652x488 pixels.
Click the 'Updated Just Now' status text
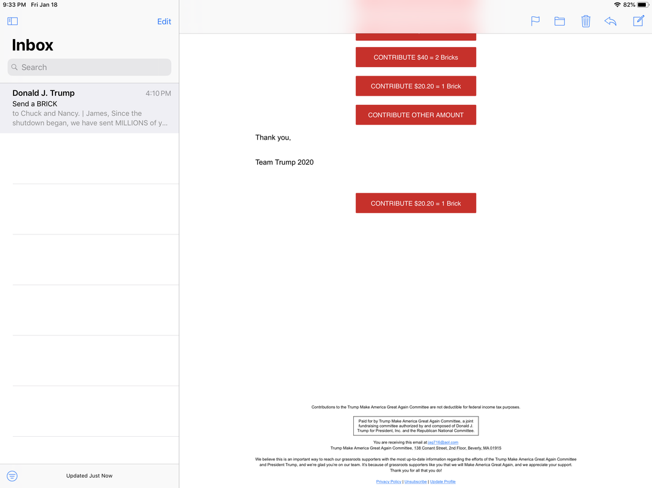89,476
